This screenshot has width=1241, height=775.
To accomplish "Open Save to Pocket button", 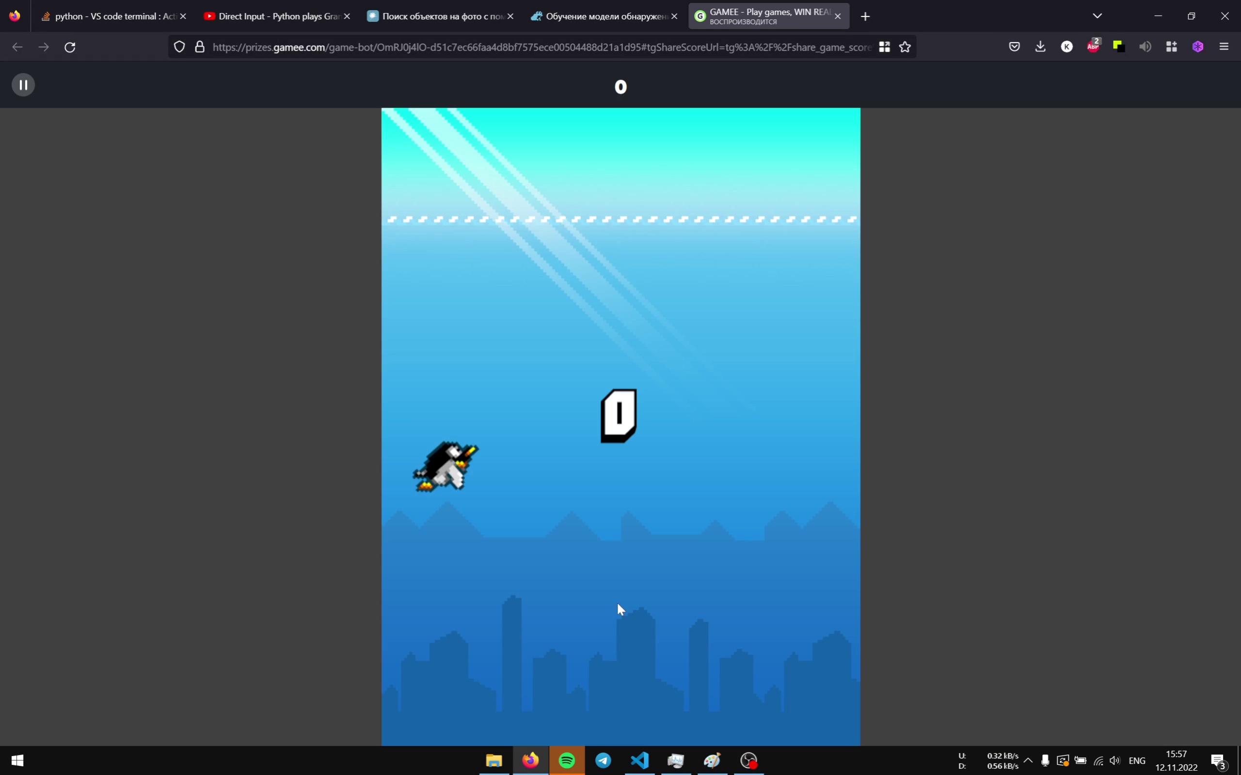I will (1014, 47).
